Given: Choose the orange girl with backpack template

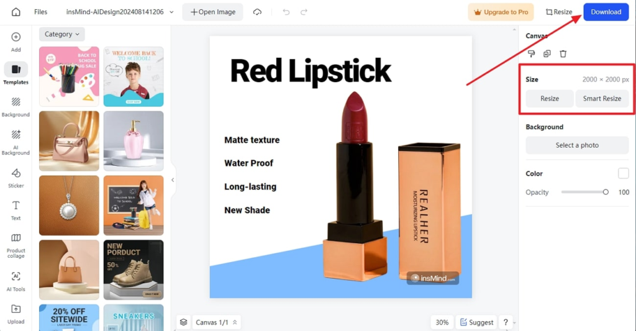Looking at the screenshot, I should click(x=134, y=206).
